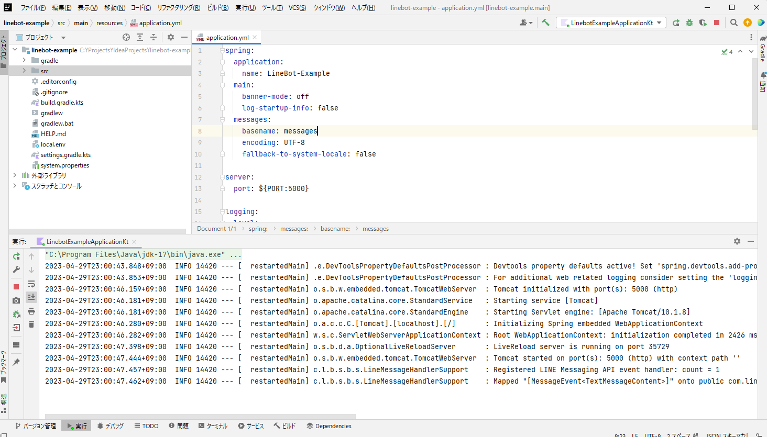Click the wrench icon in Run panel
Screen dimensions: 767x437
click(16, 270)
